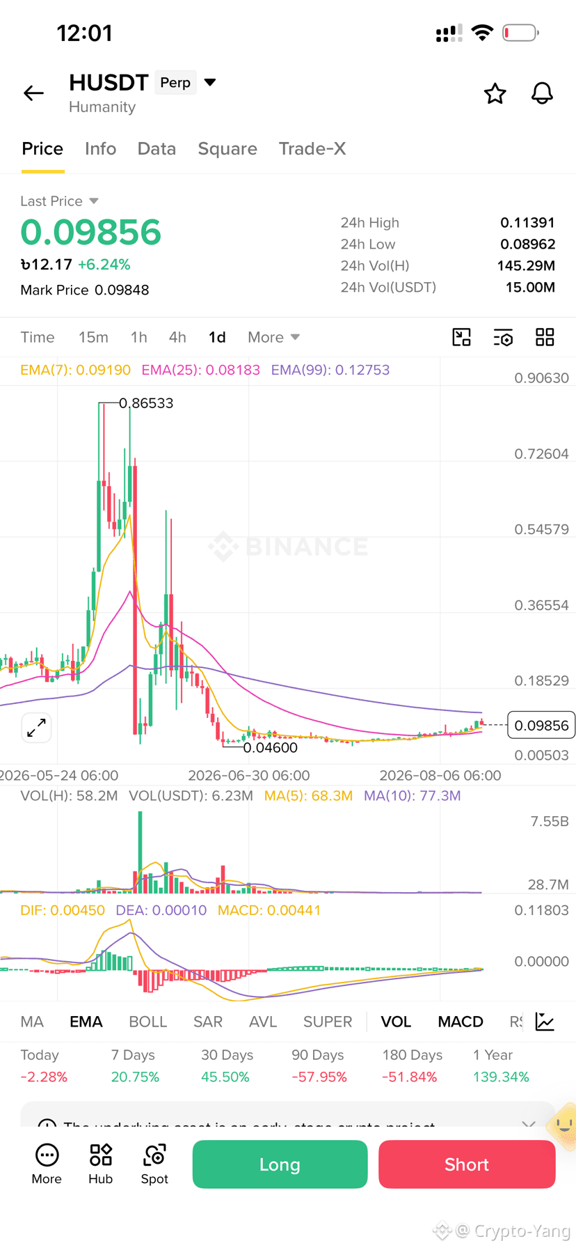The height and width of the screenshot is (1248, 576).
Task: Check the cellular signal icon
Action: (x=449, y=33)
